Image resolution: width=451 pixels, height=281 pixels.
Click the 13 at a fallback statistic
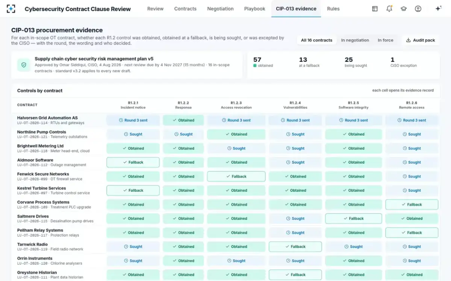pos(309,62)
